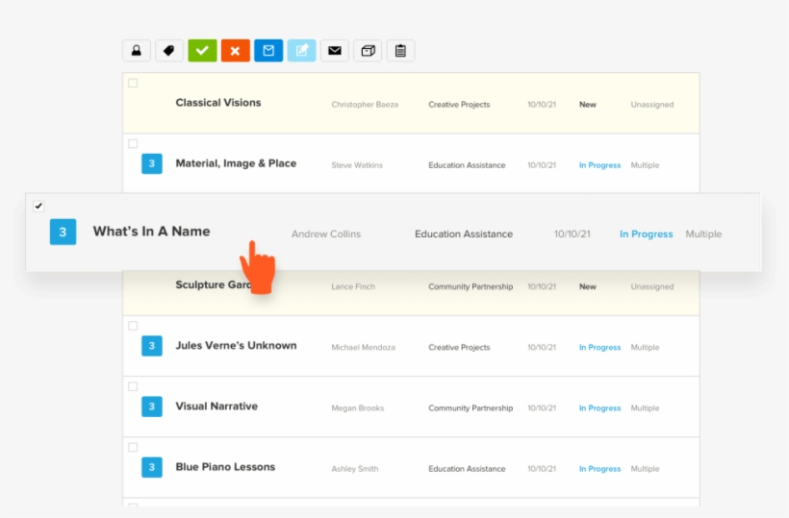Uncheck the What's In A Name checkbox

click(38, 206)
